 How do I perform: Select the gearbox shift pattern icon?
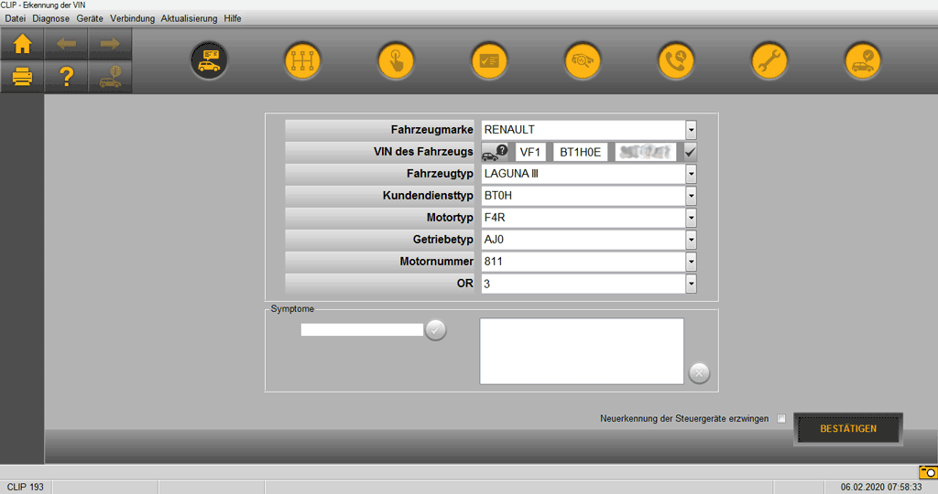(x=302, y=60)
